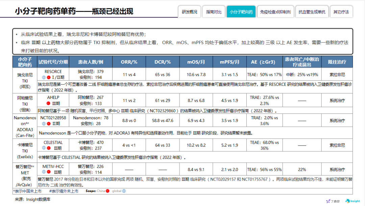Select the 小分子靶向药 column header cell
This screenshot has height=206, width=365.
[25, 62]
